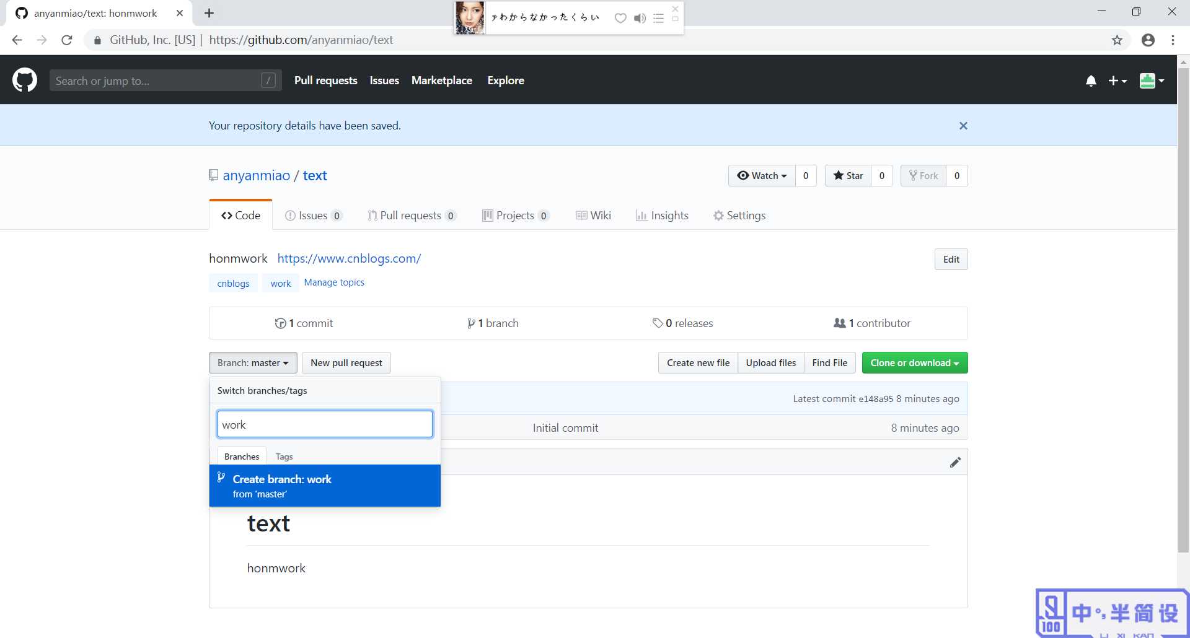Open the user avatar menu
Screen dimensions: 1190x638
point(1152,81)
